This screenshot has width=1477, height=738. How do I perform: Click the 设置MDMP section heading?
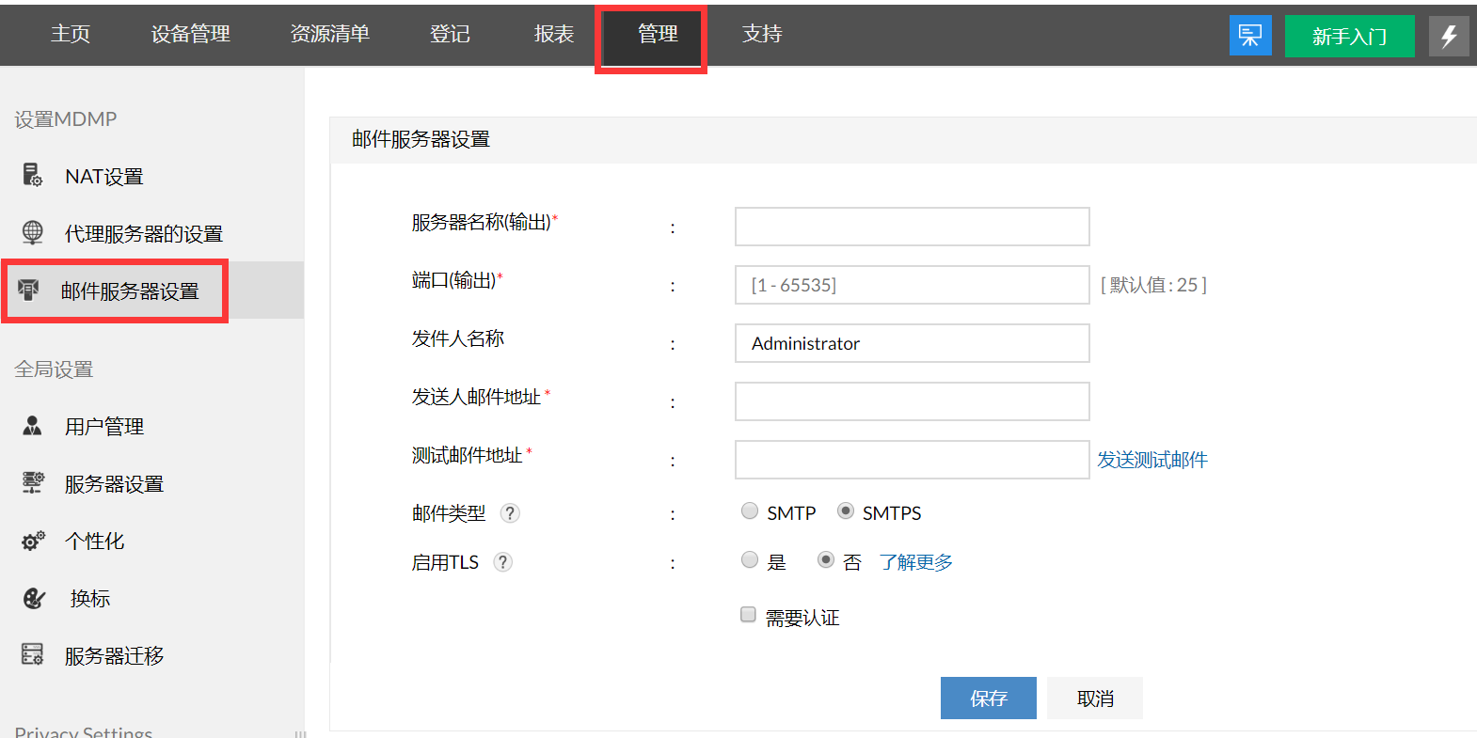[66, 119]
